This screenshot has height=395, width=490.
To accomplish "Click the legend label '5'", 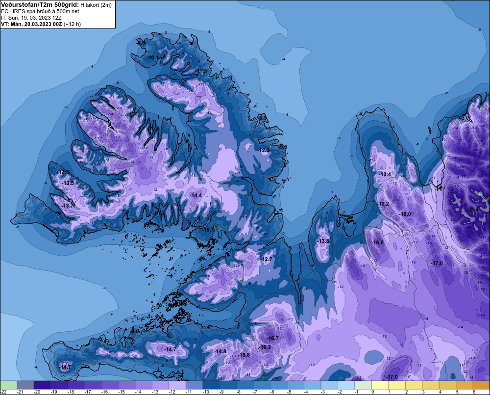I will 457,392.
